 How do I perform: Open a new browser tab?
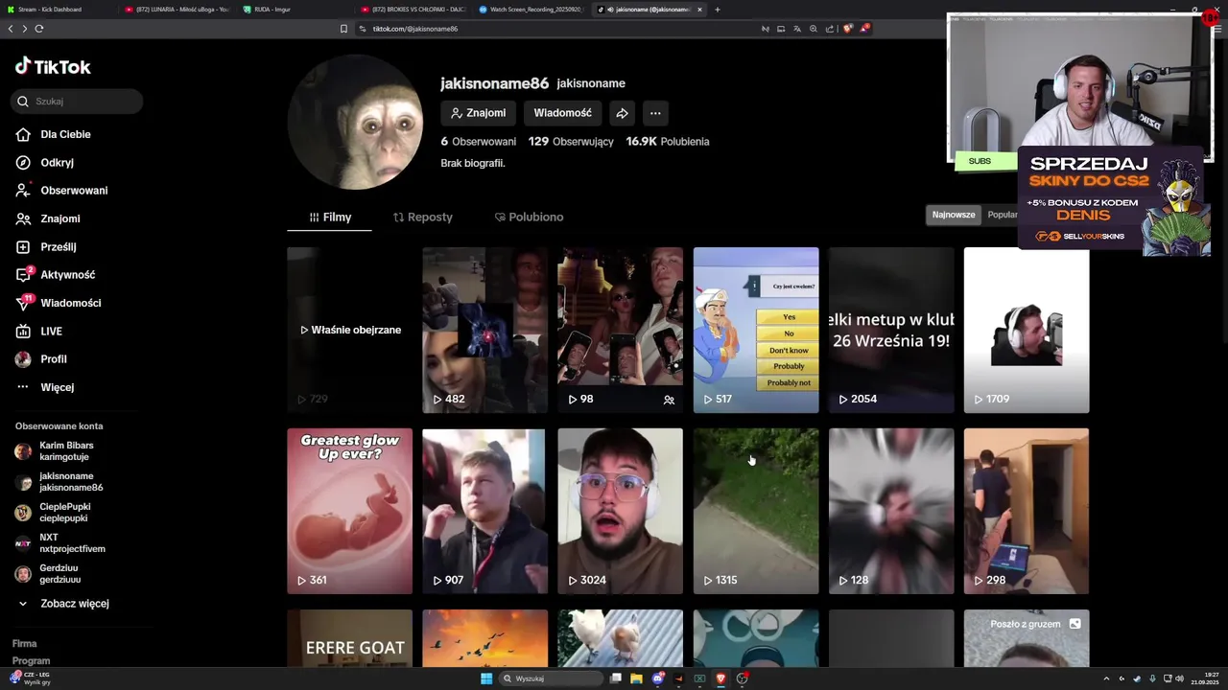pos(718,10)
